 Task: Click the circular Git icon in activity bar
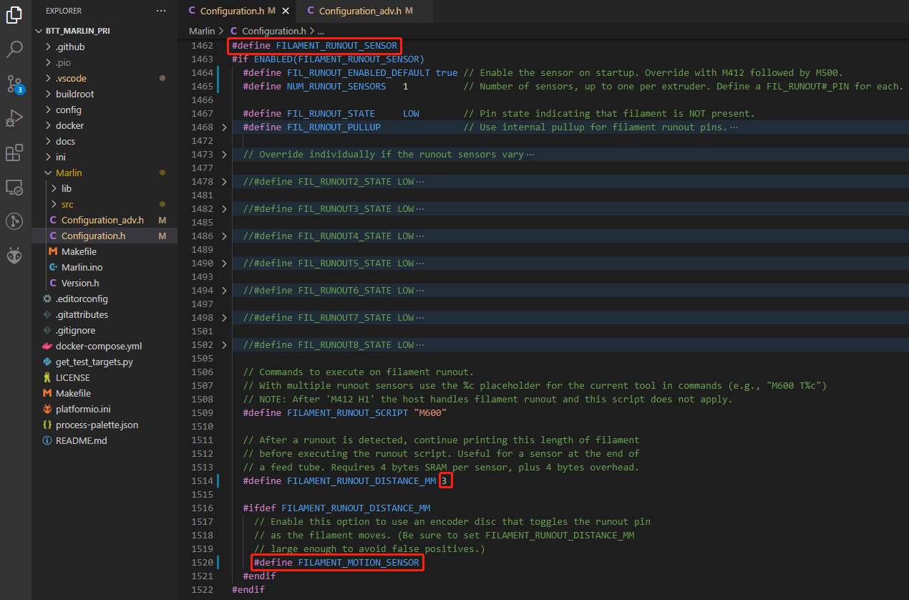(x=15, y=221)
